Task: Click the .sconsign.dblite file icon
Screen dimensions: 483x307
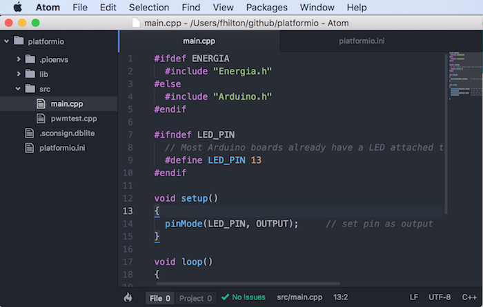Action: (x=30, y=133)
